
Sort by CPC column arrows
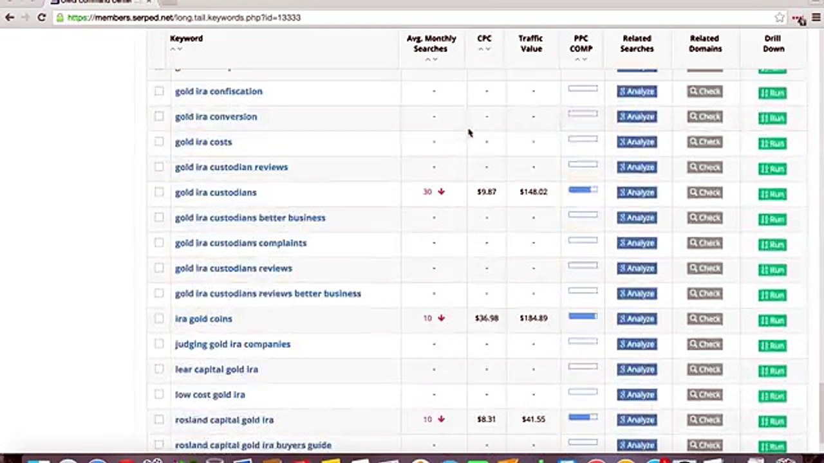(x=484, y=49)
